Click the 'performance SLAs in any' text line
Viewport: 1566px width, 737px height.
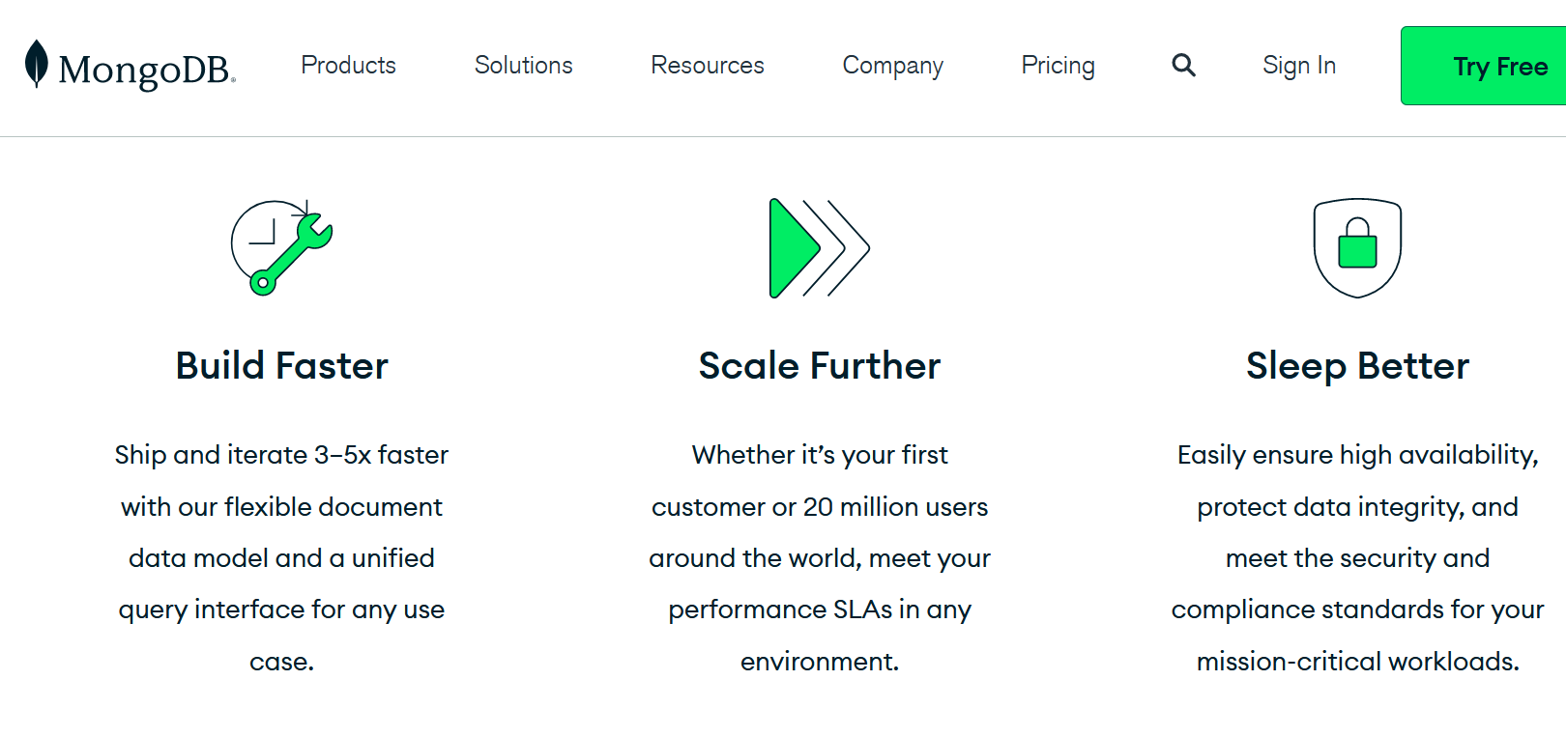(x=820, y=609)
